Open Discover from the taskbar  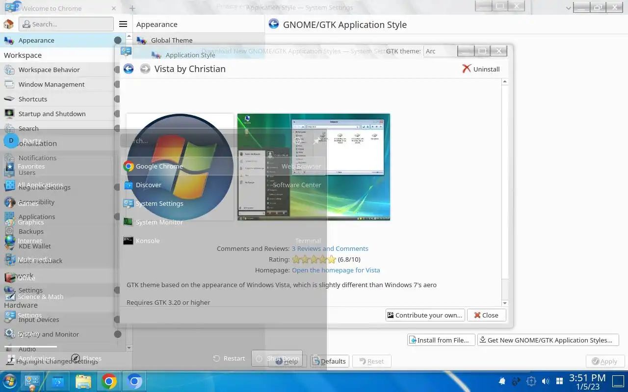tap(58, 381)
